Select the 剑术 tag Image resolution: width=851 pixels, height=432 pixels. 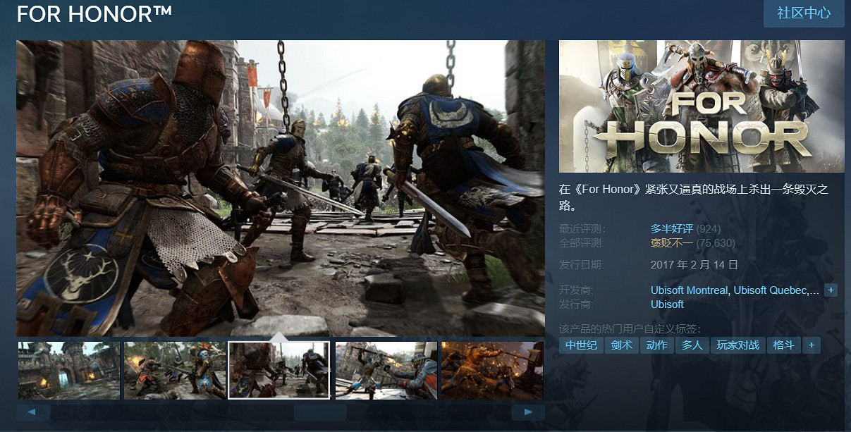click(621, 345)
